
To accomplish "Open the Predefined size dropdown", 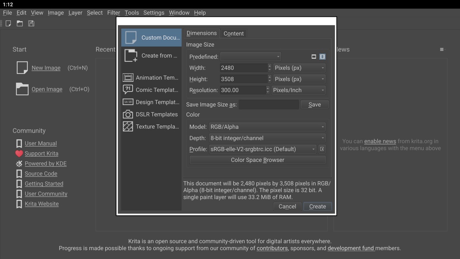I will [250, 57].
